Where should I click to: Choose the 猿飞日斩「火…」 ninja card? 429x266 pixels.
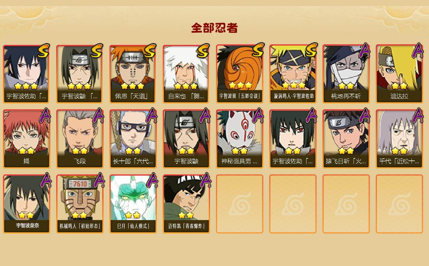[x=346, y=139]
